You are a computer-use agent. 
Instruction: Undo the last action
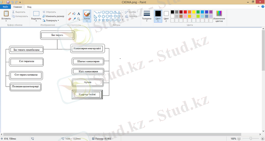(12, 2)
